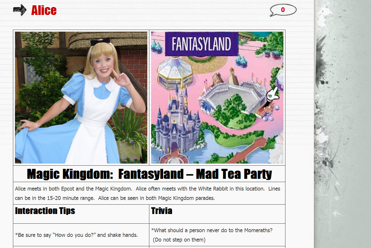View the Alice character photo
Screen dimensions: 371x248
[x=81, y=98]
